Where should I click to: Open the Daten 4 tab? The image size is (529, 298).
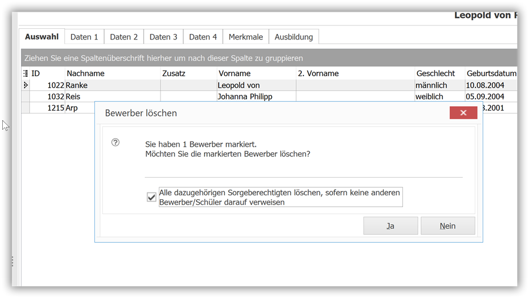[203, 37]
